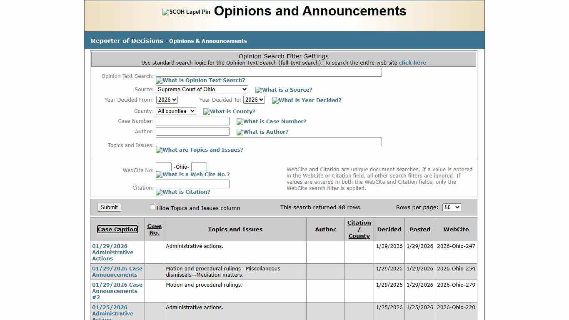Open the County dropdown showing All counties

[x=176, y=111]
